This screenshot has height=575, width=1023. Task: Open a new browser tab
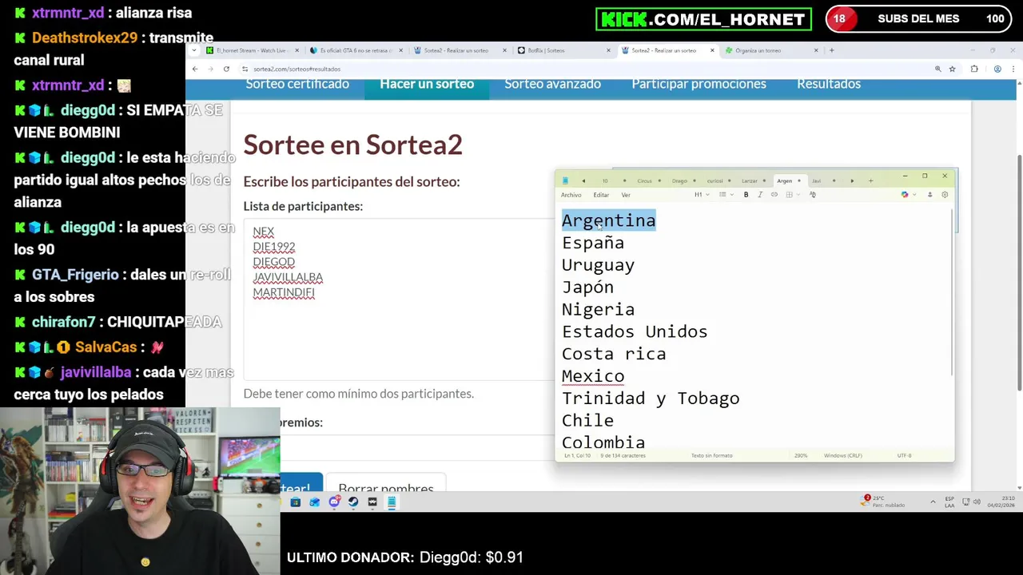(x=831, y=50)
